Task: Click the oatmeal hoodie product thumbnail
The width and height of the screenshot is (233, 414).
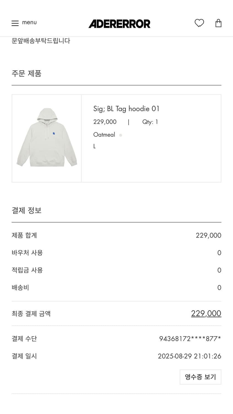Action: pyautogui.click(x=47, y=138)
